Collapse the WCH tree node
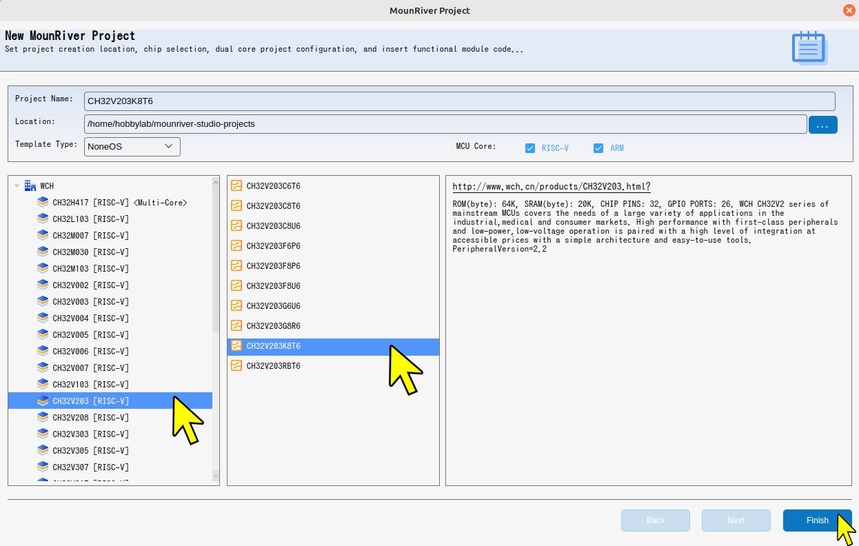The height and width of the screenshot is (546, 859). click(x=17, y=186)
